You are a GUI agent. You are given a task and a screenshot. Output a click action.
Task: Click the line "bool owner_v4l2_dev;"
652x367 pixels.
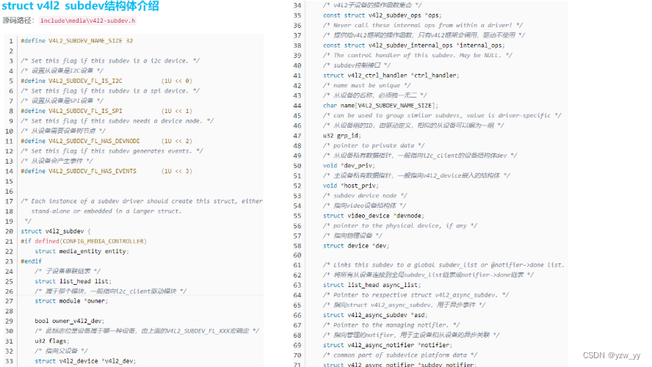coord(70,321)
